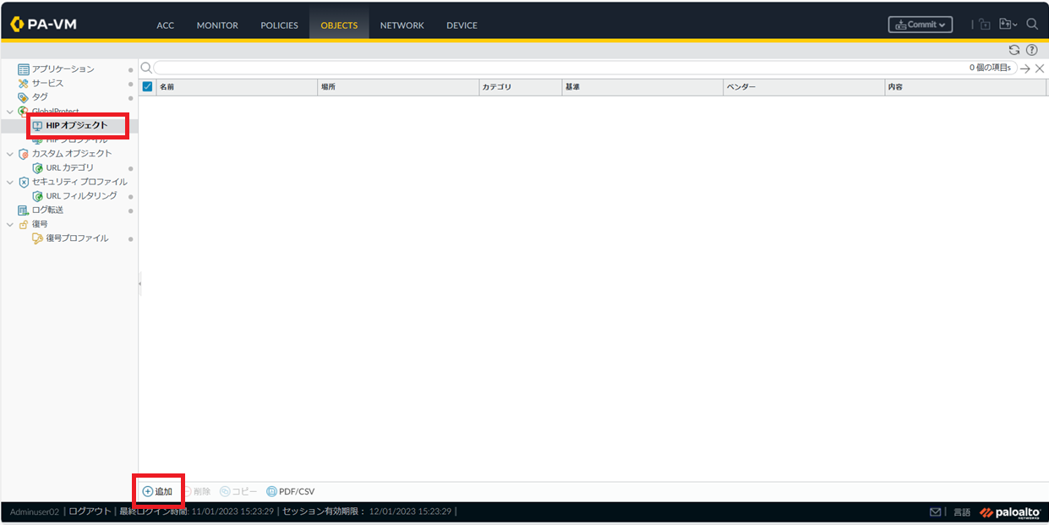
Task: Export list via PDF/CSV button
Action: pos(290,491)
